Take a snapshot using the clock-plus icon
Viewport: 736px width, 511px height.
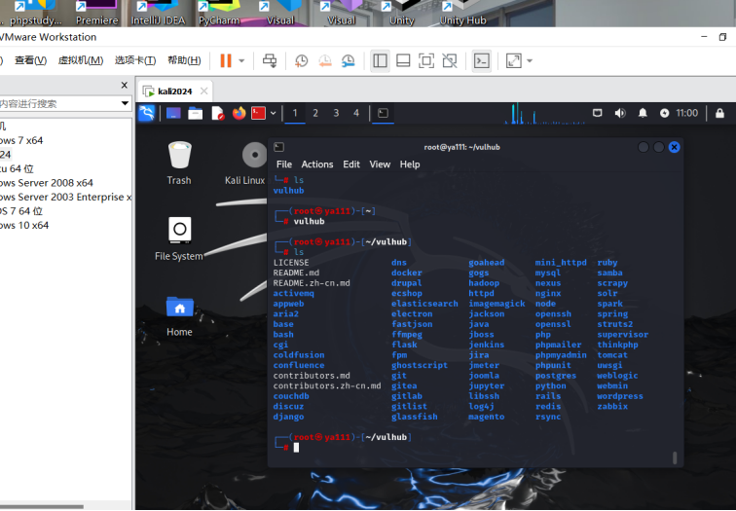coord(301,60)
